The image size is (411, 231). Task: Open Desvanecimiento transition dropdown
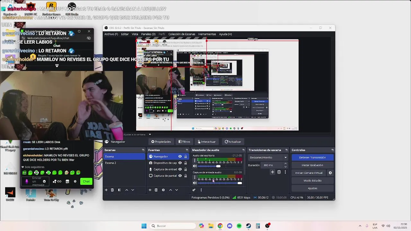click(268, 158)
